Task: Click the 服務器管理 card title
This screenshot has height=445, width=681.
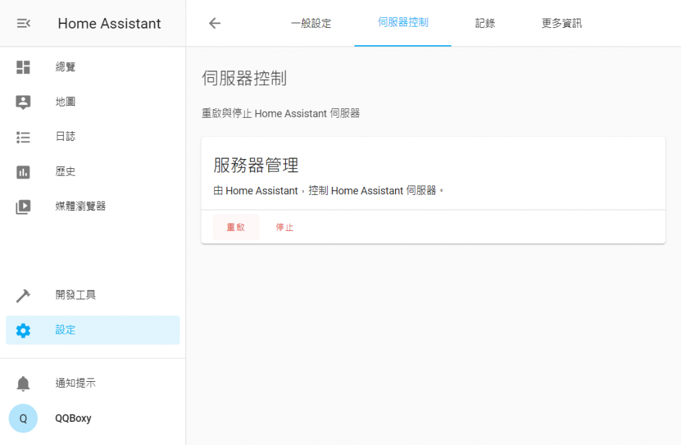Action: coord(256,165)
